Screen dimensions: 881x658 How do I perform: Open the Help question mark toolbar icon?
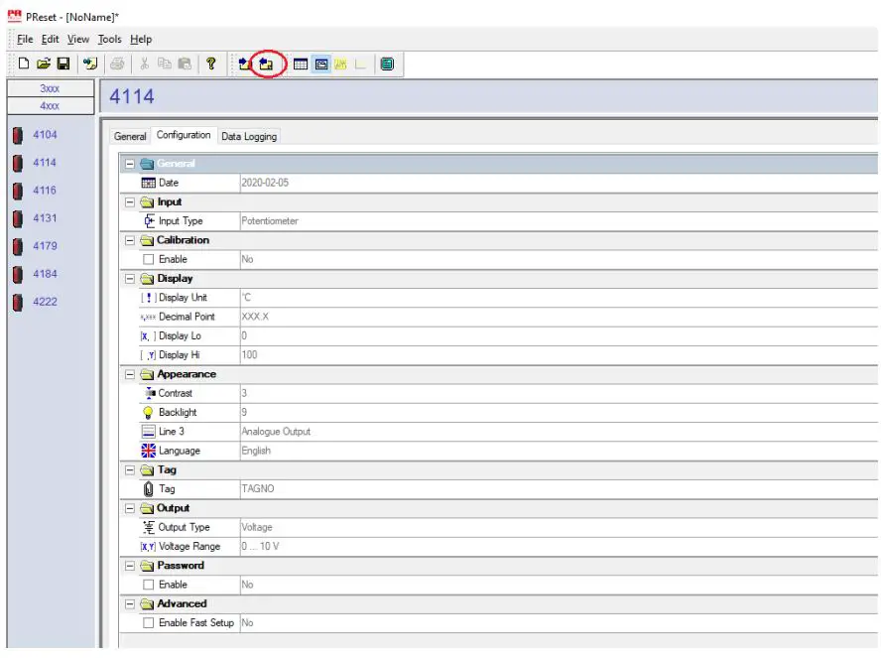click(210, 64)
